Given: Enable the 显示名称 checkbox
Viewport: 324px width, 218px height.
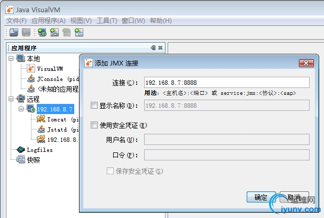Looking at the screenshot, I should tap(94, 106).
